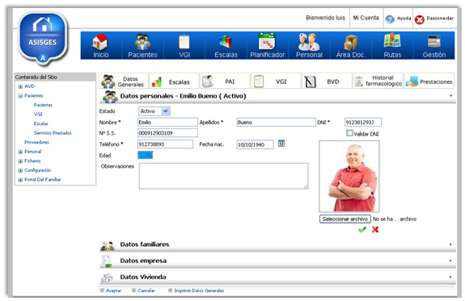
Task: Switch to the Historial farmacológico tab
Action: click(378, 81)
